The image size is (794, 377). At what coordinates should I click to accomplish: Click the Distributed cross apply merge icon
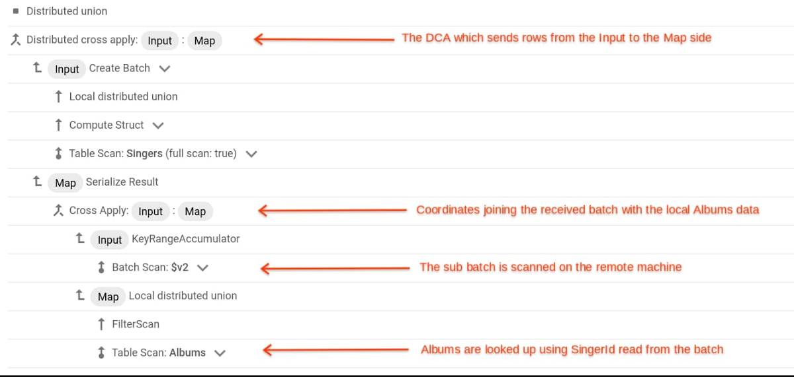(16, 40)
